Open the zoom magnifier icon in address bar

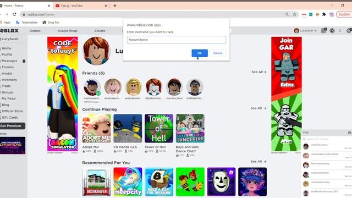point(287,14)
